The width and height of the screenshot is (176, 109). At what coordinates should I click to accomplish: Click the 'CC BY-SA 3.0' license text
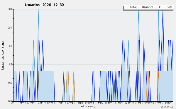tap(167, 107)
